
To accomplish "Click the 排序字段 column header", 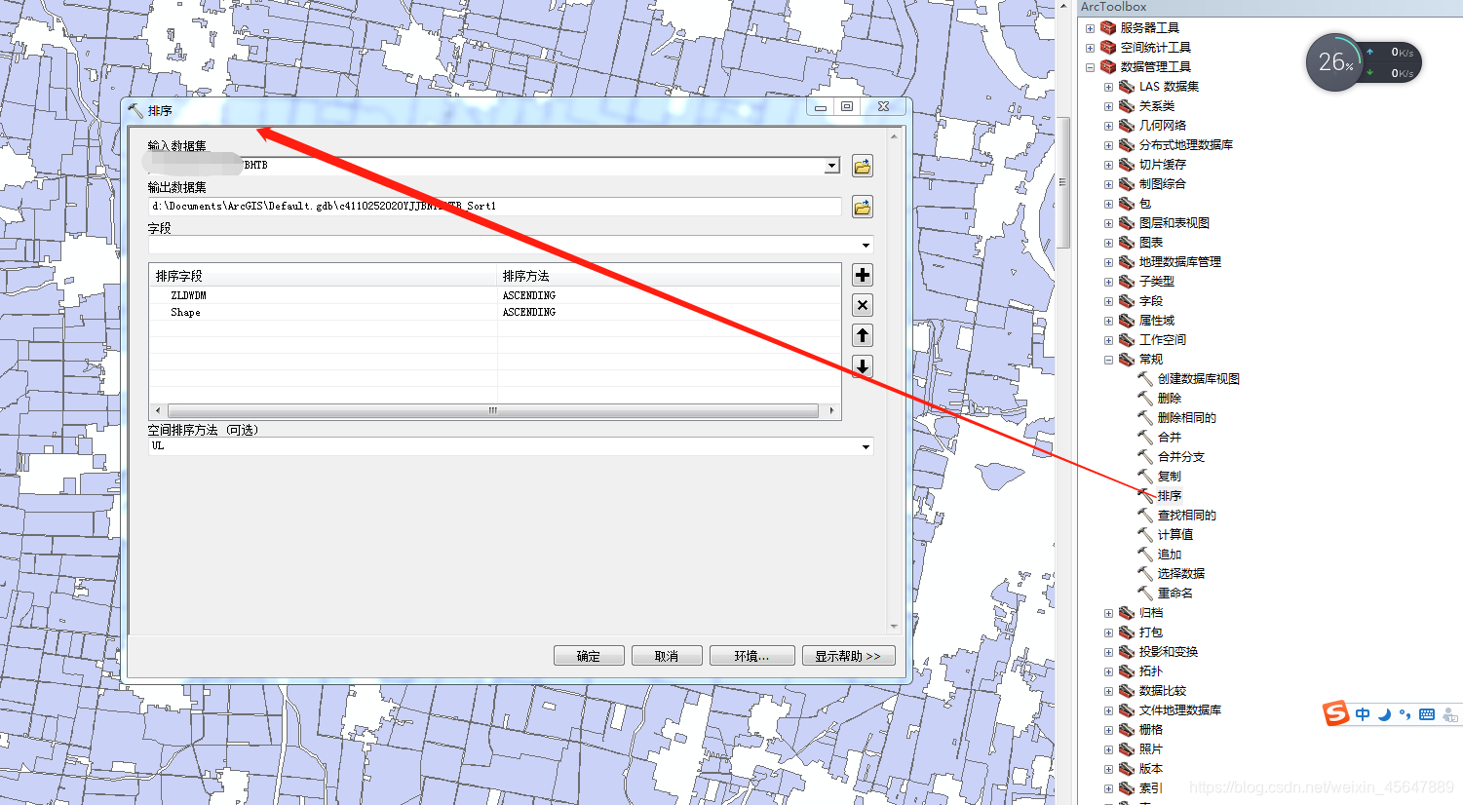I will click(x=324, y=276).
